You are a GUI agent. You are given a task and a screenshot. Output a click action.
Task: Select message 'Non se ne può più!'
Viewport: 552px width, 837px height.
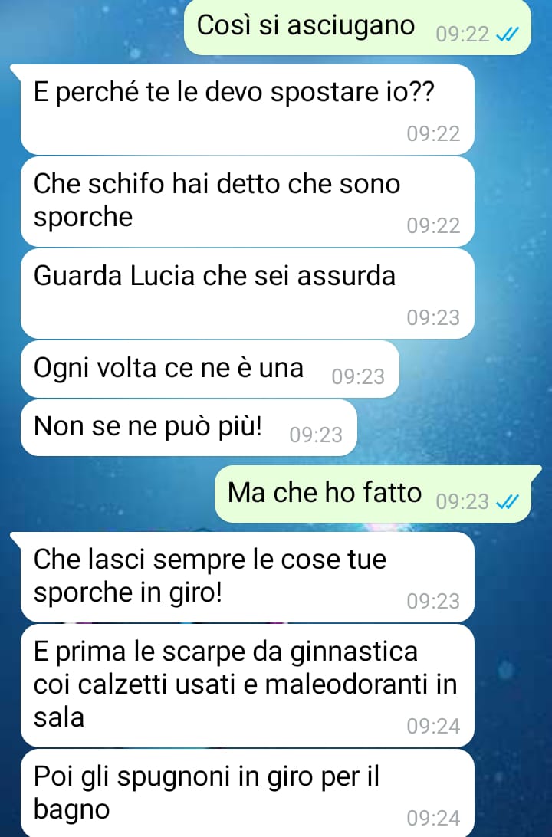pos(189,428)
